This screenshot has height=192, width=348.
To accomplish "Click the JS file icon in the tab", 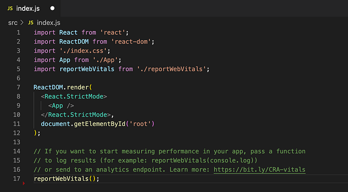I will pyautogui.click(x=10, y=8).
